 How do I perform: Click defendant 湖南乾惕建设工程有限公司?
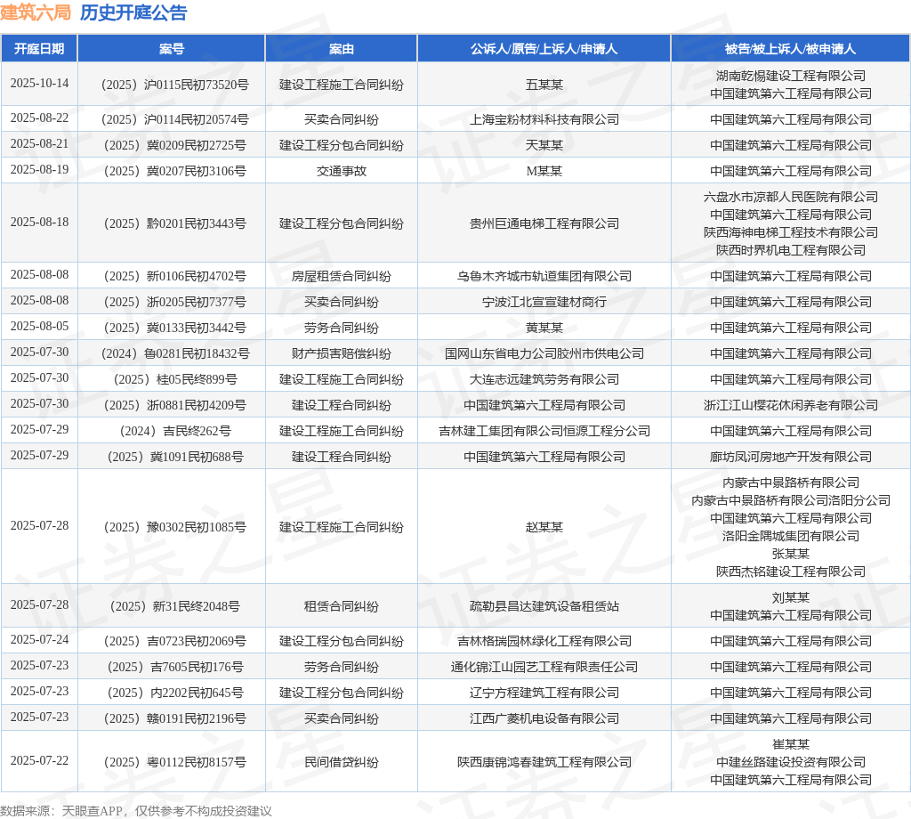(x=791, y=76)
